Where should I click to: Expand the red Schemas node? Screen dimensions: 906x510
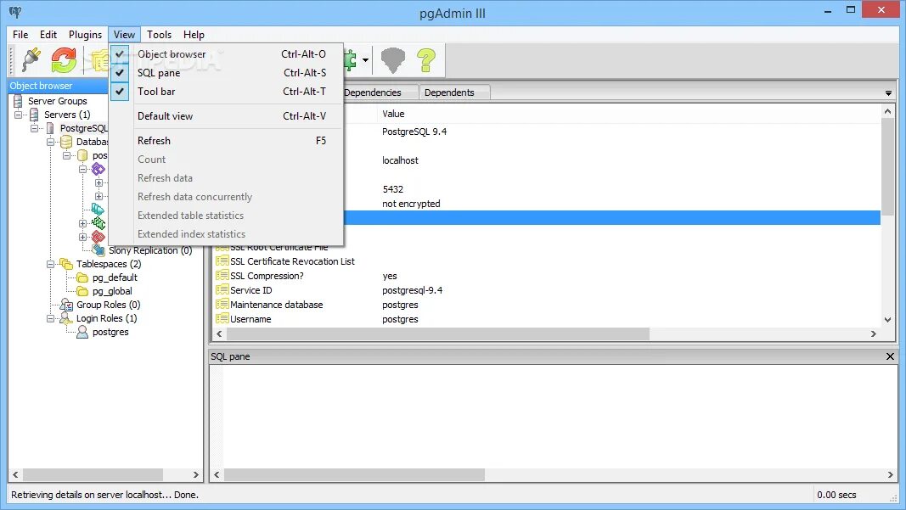point(83,237)
